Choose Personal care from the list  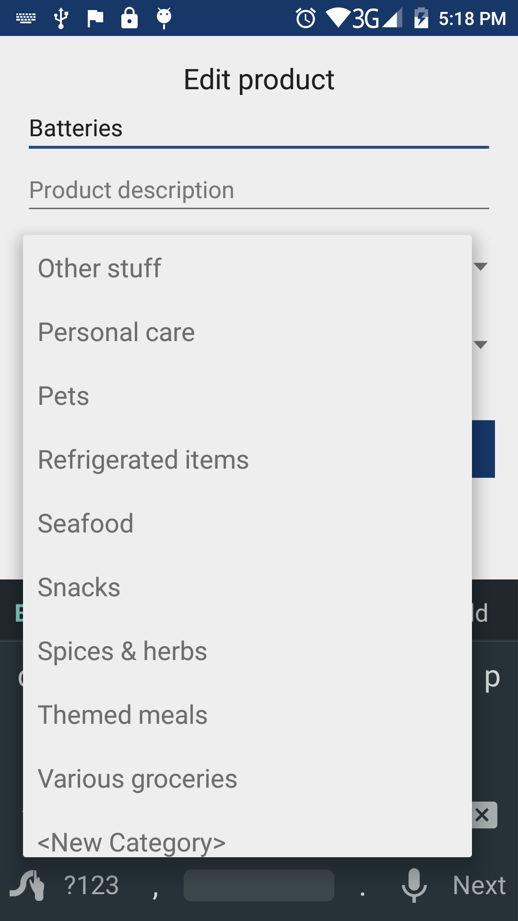[117, 332]
